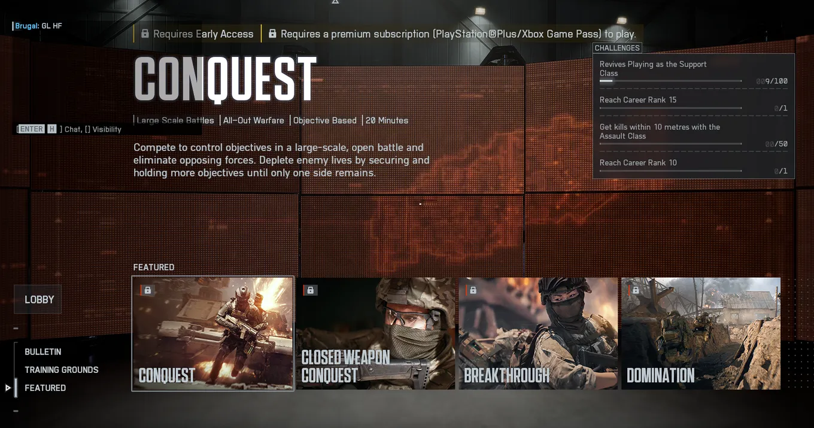Click the Assault Class kills progress bar
814x428 pixels.
670,144
